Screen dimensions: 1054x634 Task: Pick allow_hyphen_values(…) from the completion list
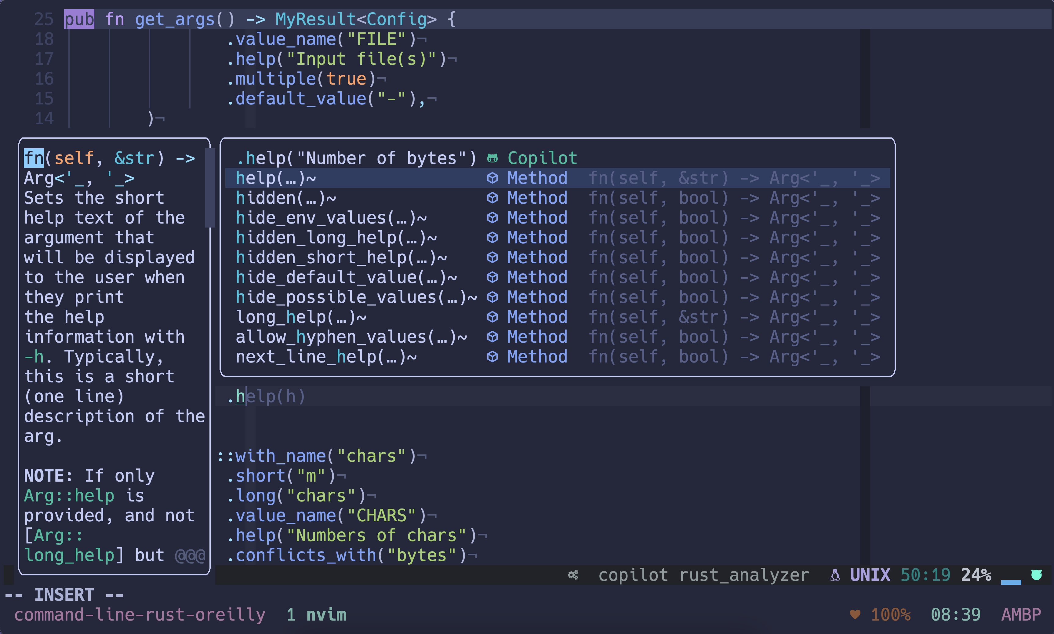[x=351, y=337]
